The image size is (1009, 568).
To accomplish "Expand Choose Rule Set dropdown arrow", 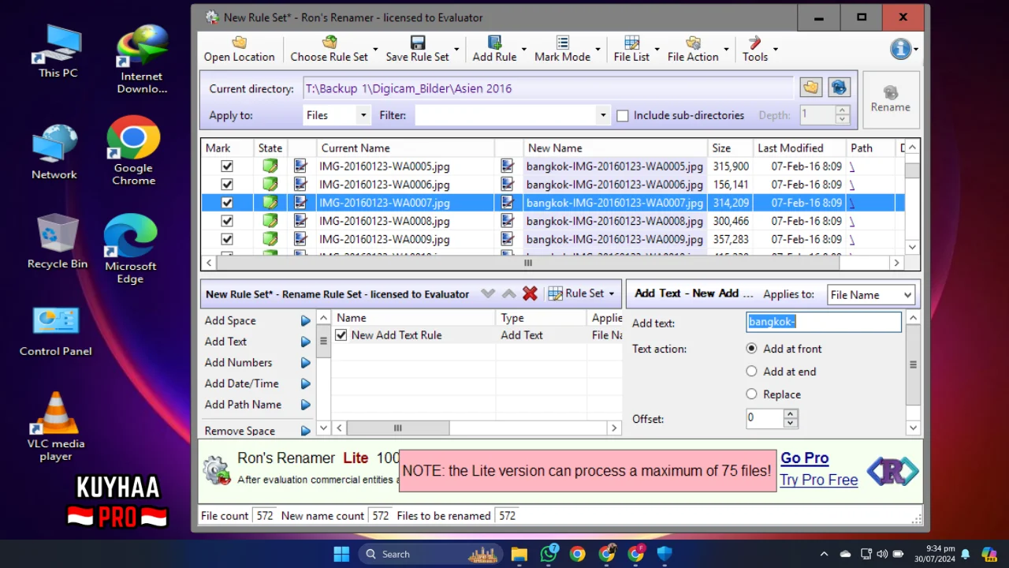I will point(375,50).
